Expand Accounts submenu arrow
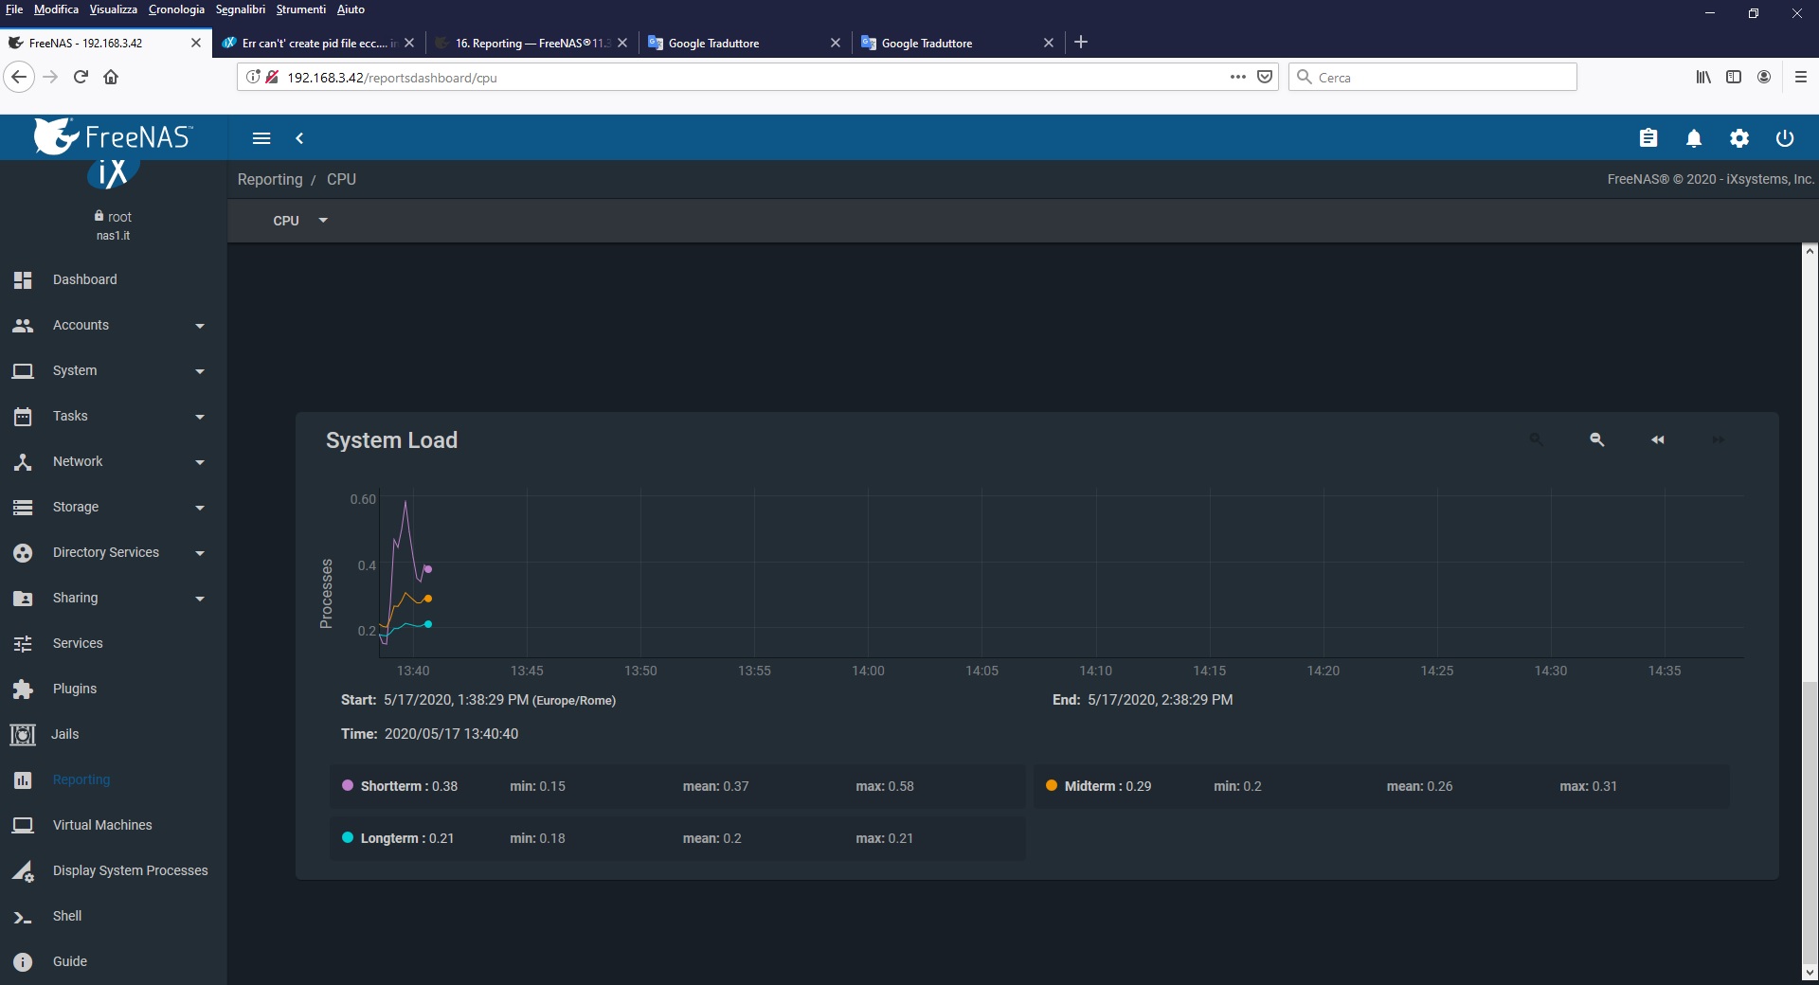Viewport: 1819px width, 985px height. point(200,326)
